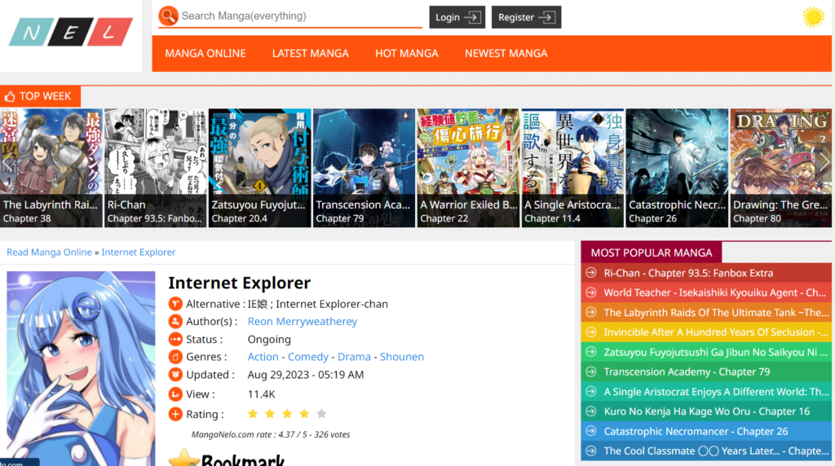Click the Register button

(x=526, y=17)
